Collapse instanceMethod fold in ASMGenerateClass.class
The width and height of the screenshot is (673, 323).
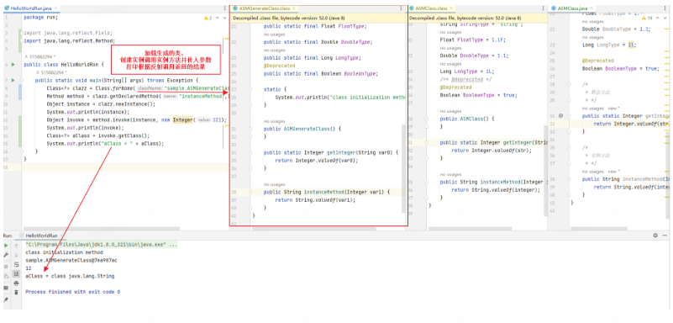coord(250,192)
